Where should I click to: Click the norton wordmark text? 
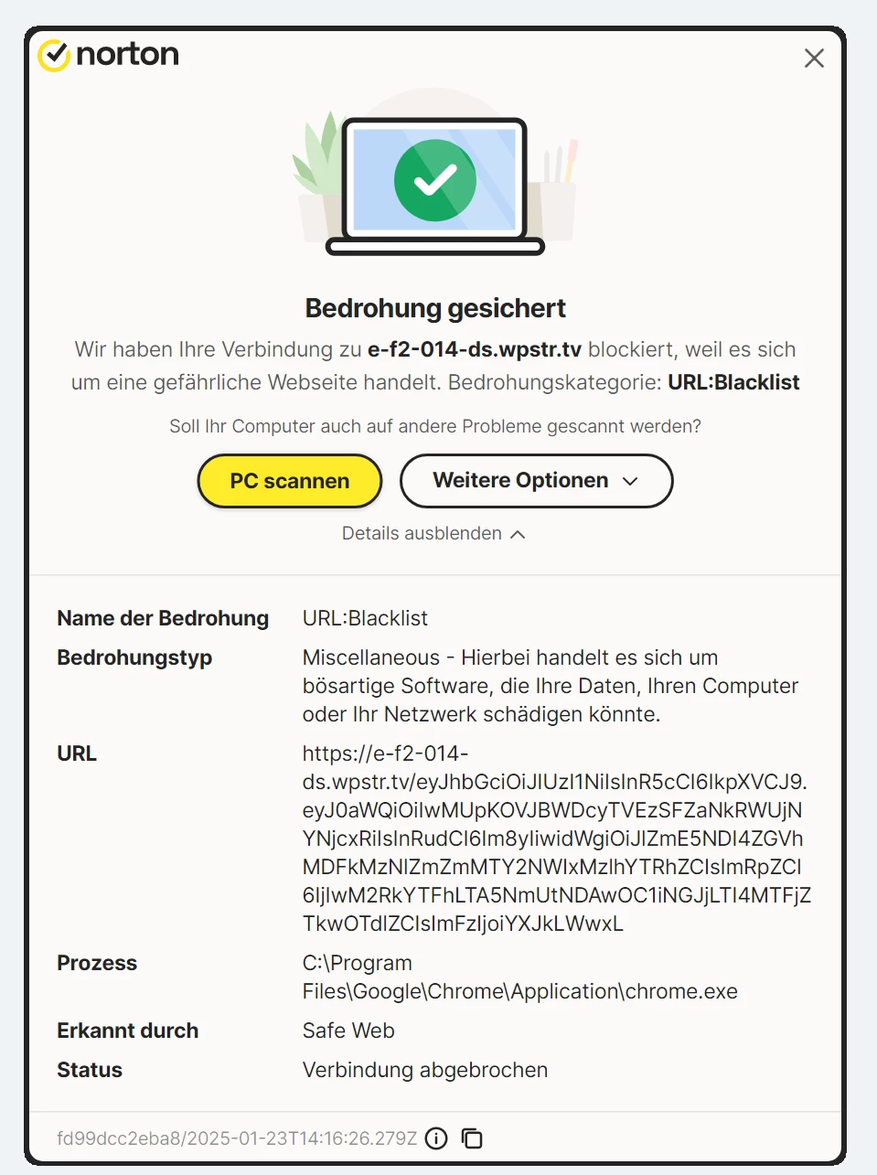click(128, 55)
